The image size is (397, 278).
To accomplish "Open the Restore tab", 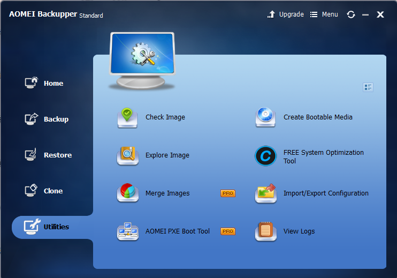I will click(58, 155).
